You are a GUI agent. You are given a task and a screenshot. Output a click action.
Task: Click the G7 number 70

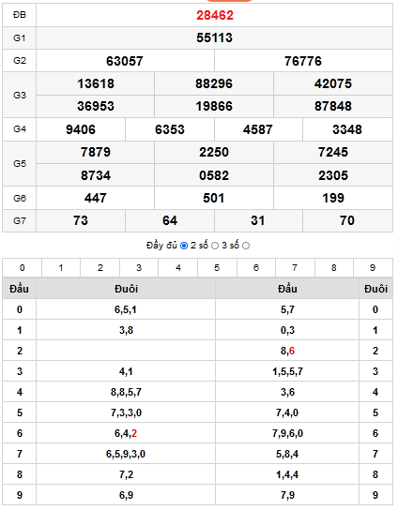pos(347,220)
